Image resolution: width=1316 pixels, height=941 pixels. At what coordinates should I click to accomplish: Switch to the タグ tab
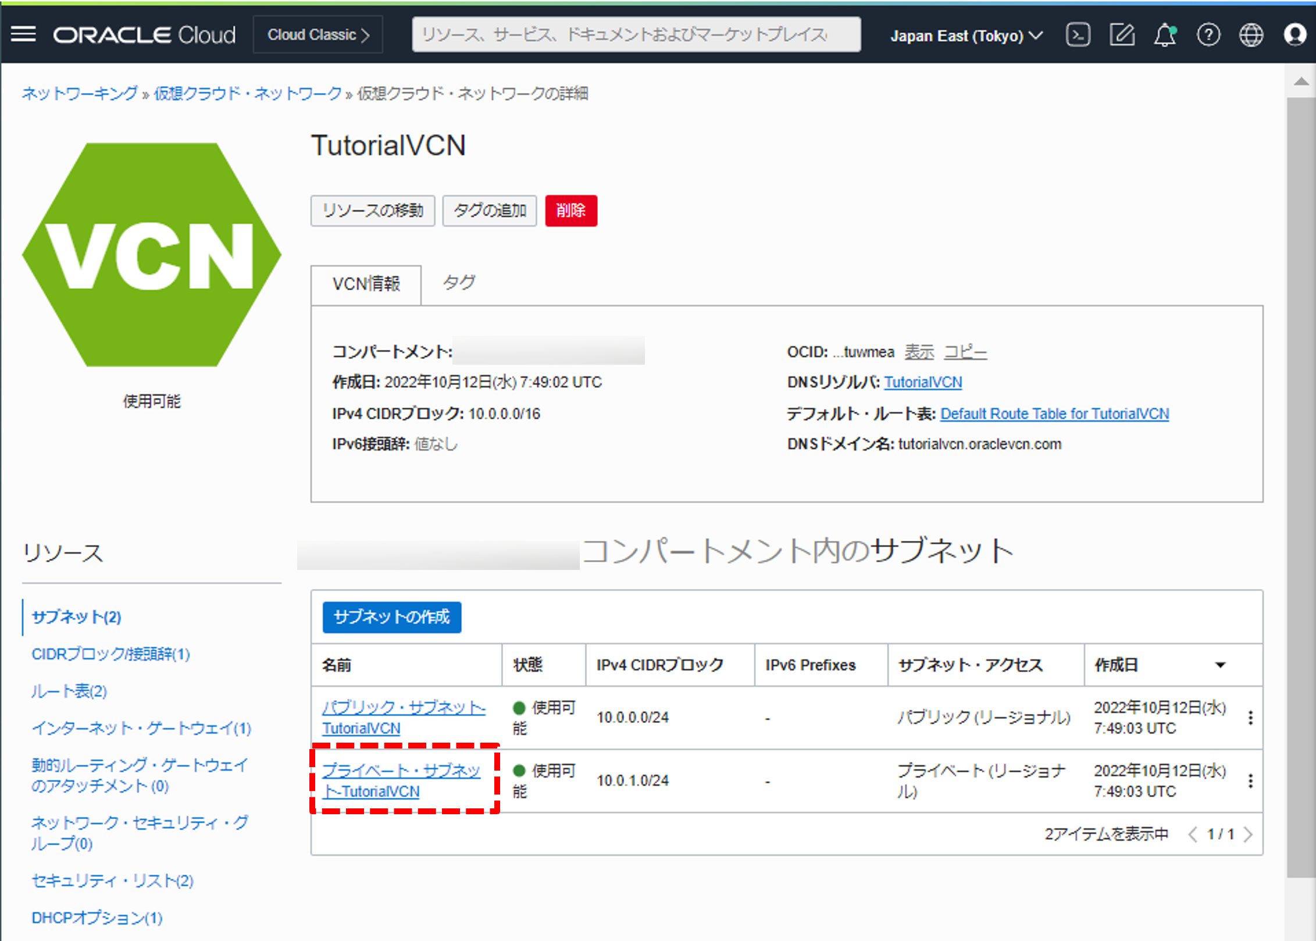pyautogui.click(x=458, y=283)
